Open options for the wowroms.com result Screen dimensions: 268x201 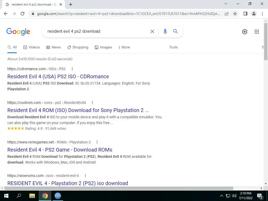click(85, 176)
